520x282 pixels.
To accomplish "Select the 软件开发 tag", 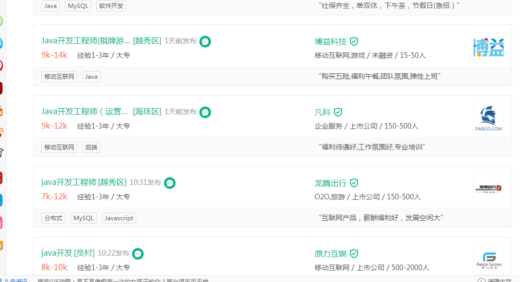I will pos(111,6).
